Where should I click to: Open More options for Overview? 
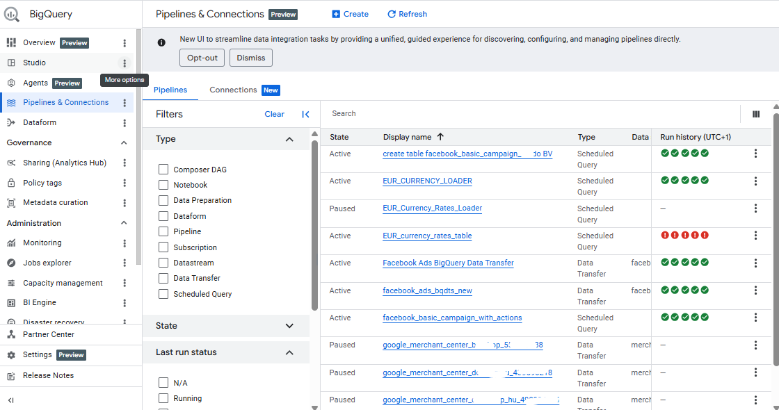tap(125, 43)
